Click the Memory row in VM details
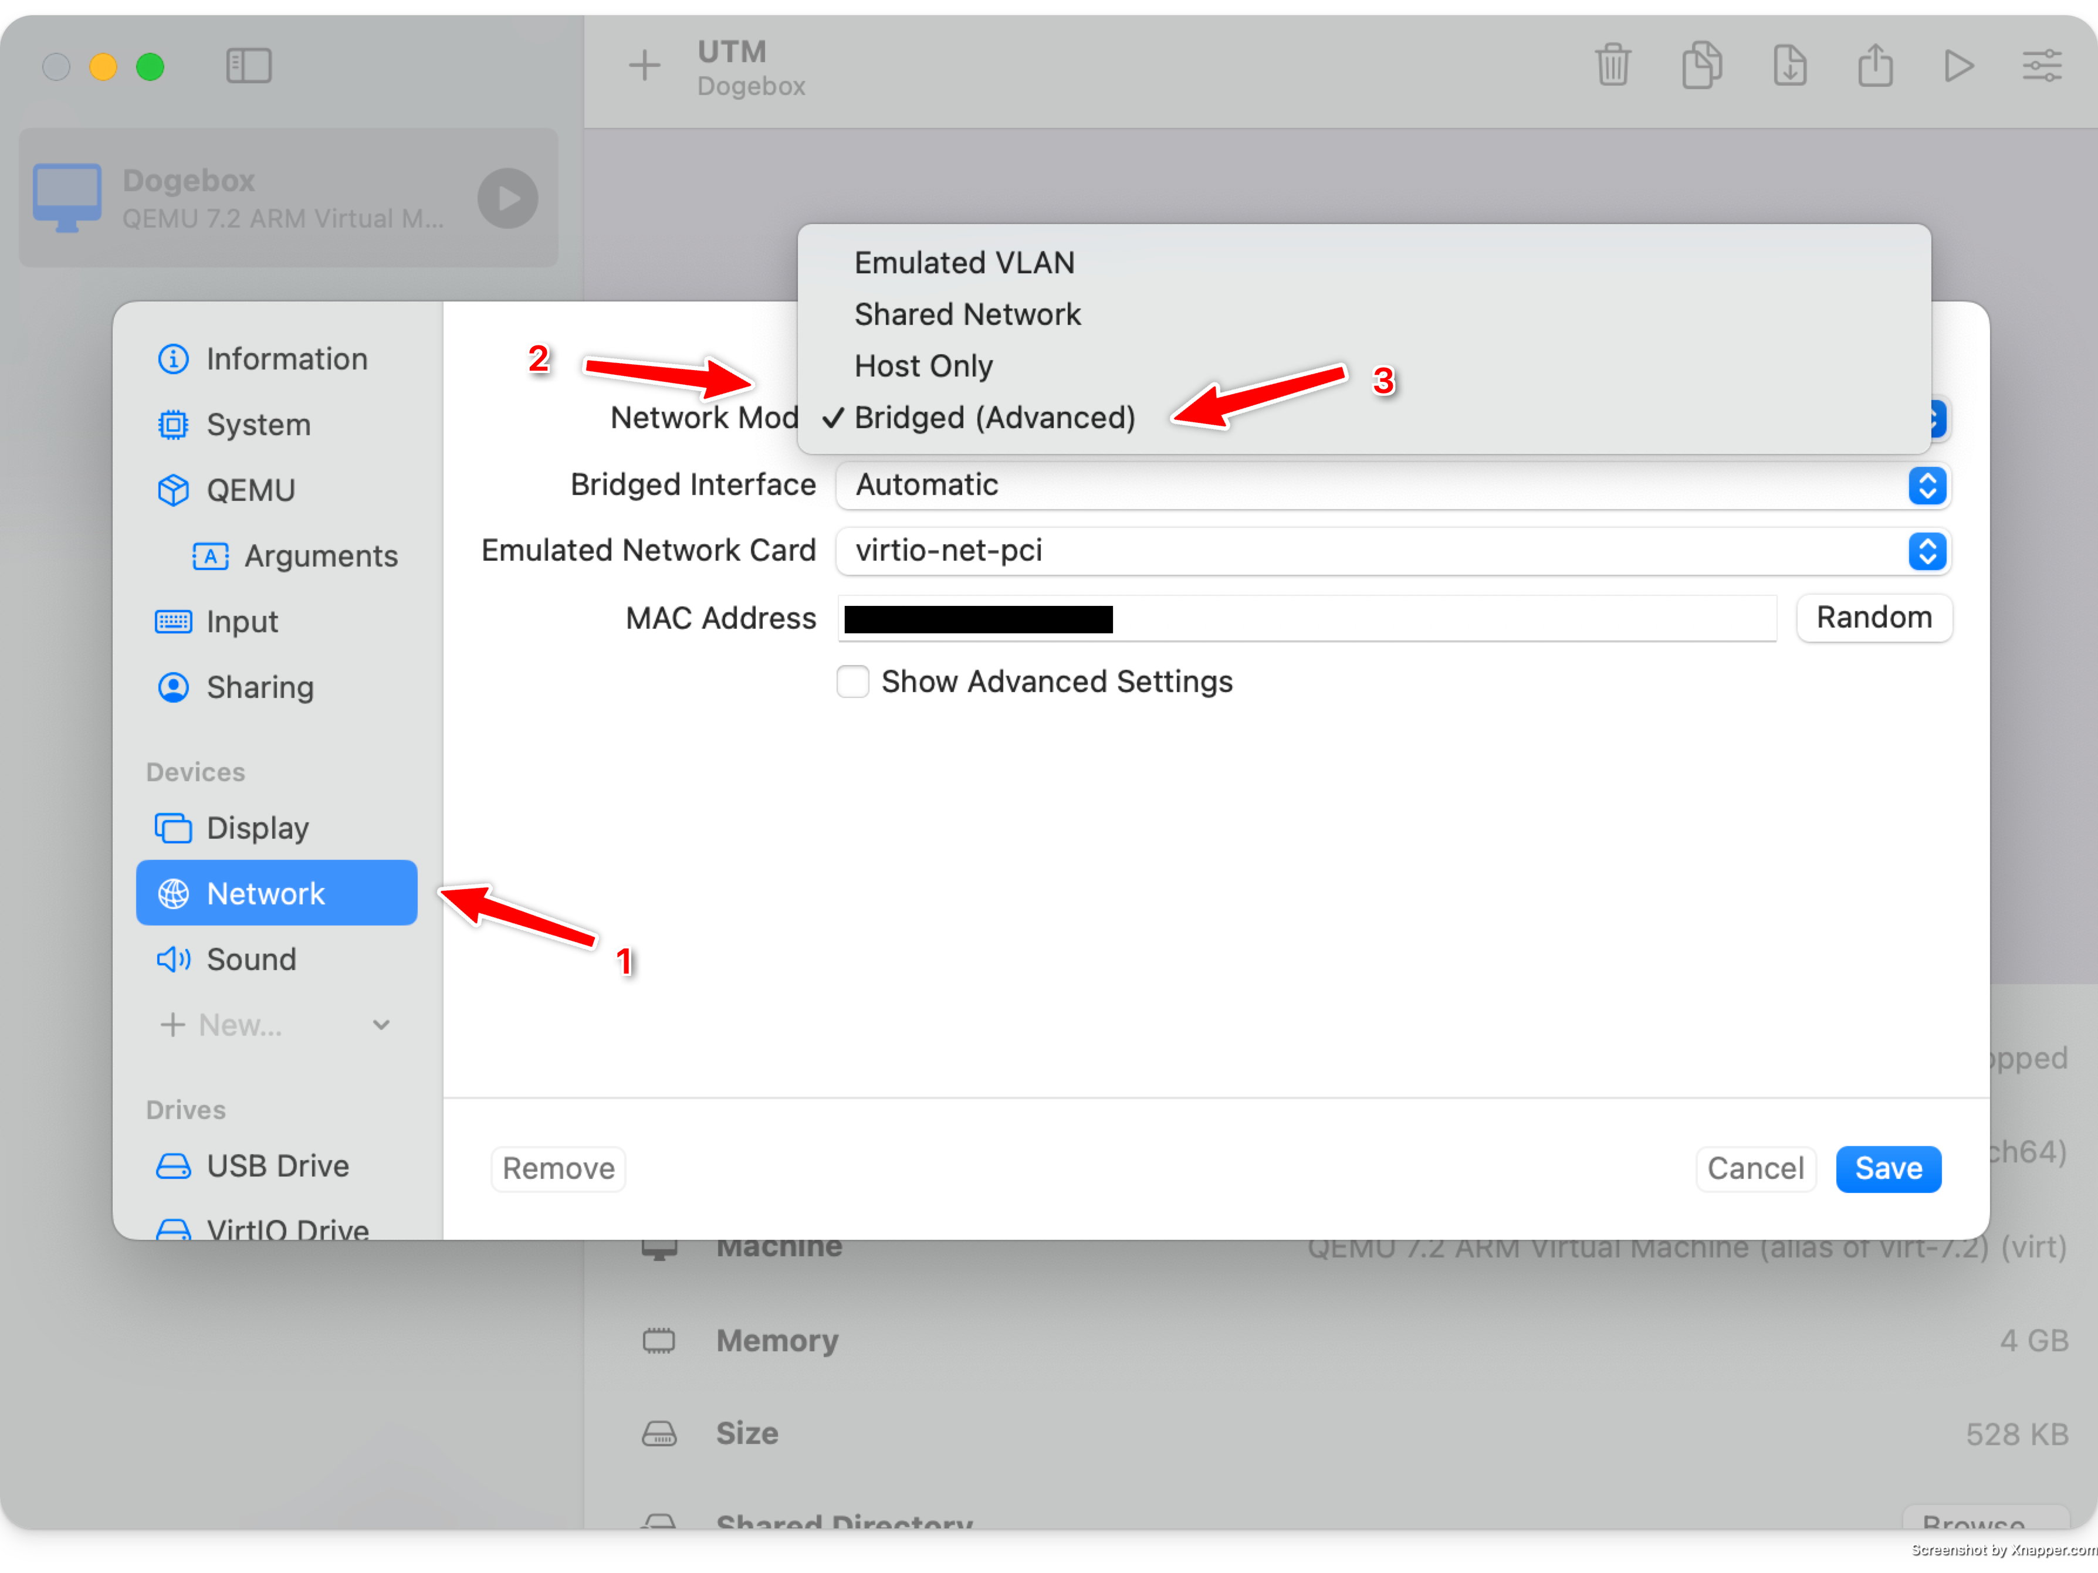 pos(1355,1341)
